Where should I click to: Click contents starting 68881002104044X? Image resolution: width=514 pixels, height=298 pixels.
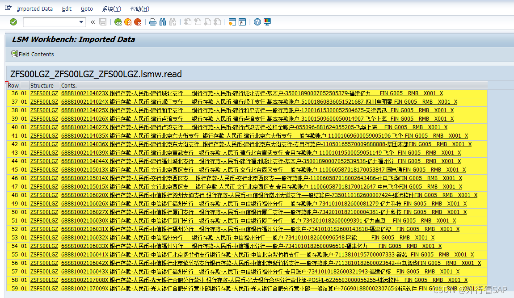click(x=261, y=161)
